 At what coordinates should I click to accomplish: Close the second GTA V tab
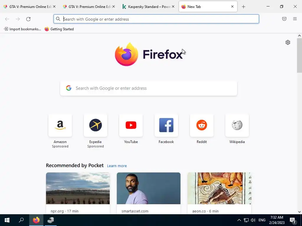(114, 7)
